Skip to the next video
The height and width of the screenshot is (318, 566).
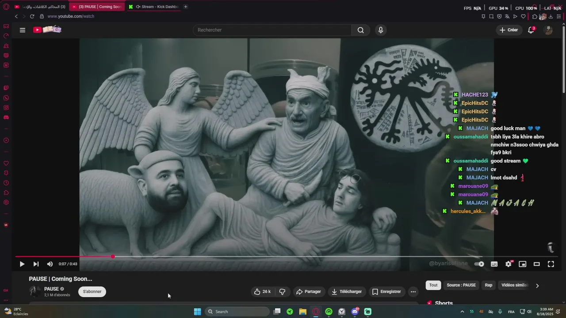[x=36, y=264]
